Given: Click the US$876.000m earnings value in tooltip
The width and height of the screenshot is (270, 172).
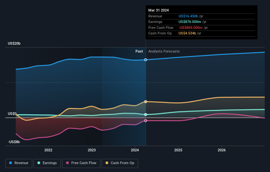Looking at the screenshot, I should pyautogui.click(x=190, y=22).
